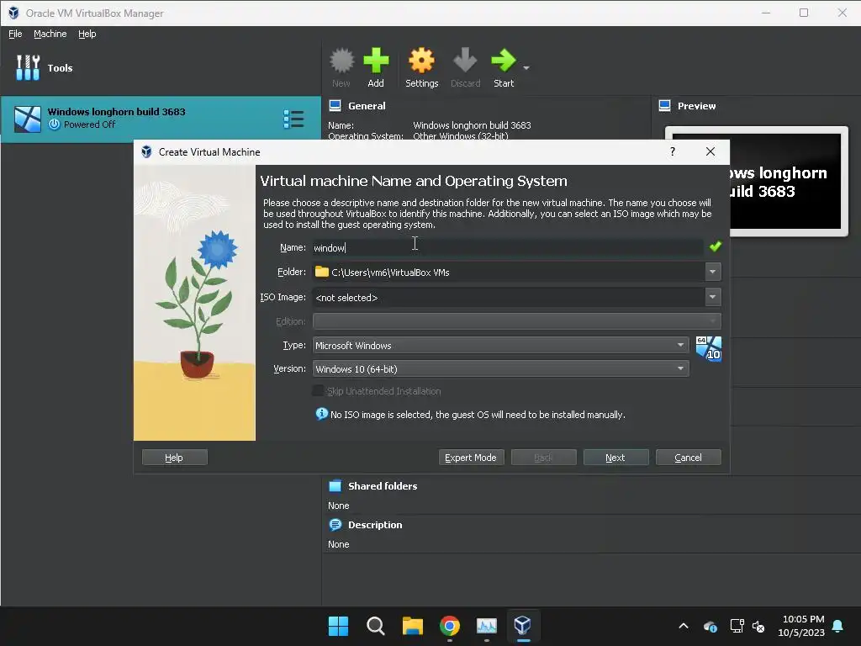Click the Windows Start button on taskbar
This screenshot has height=646, width=861.
[x=338, y=626]
